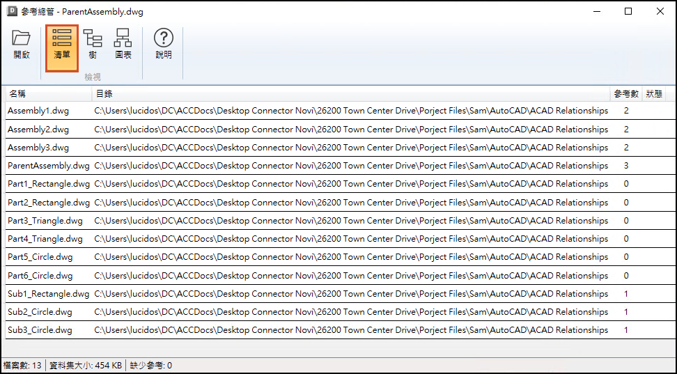
Task: Click the 檢視 group label
Action: pos(93,77)
